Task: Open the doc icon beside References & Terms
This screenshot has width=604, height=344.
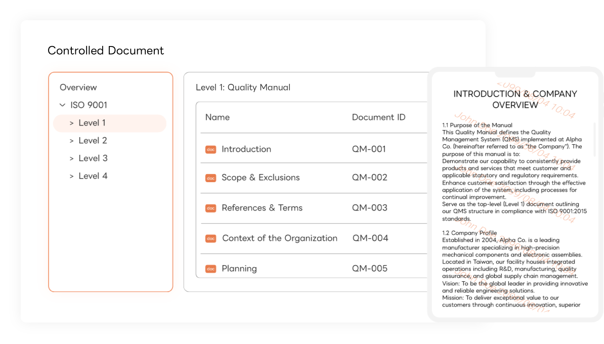Action: coord(211,208)
